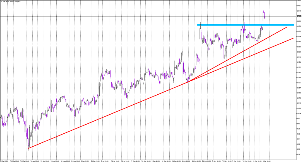
Task: Click the April low candle at the trendline start
Action: tap(28, 147)
